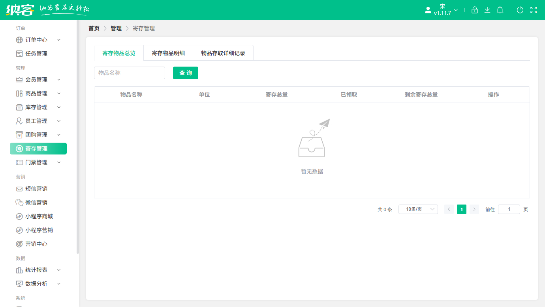Image resolution: width=545 pixels, height=307 pixels.
Task: Toggle fullscreen with the expand icon
Action: [533, 10]
